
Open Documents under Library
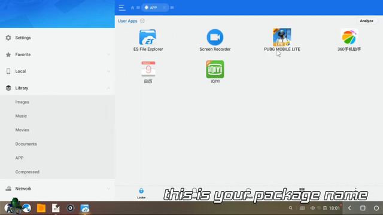26,144
